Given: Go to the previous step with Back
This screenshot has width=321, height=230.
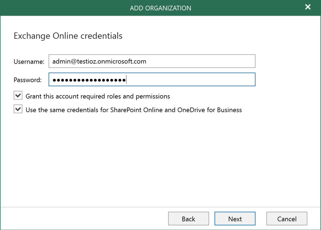Looking at the screenshot, I should coord(188,219).
